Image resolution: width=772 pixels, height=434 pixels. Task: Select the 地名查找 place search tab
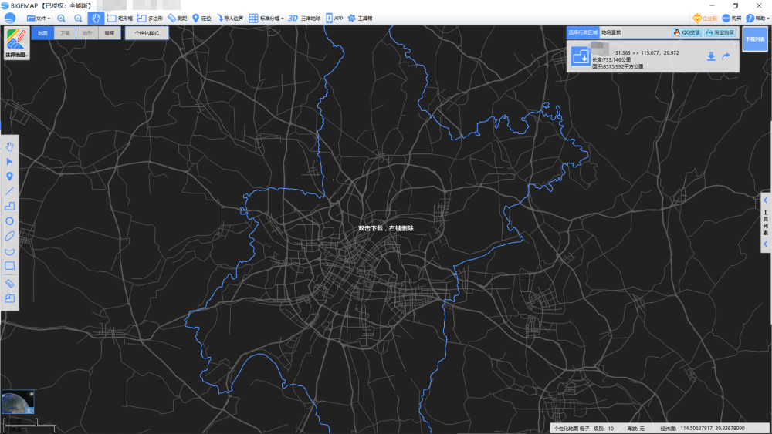[x=611, y=32]
